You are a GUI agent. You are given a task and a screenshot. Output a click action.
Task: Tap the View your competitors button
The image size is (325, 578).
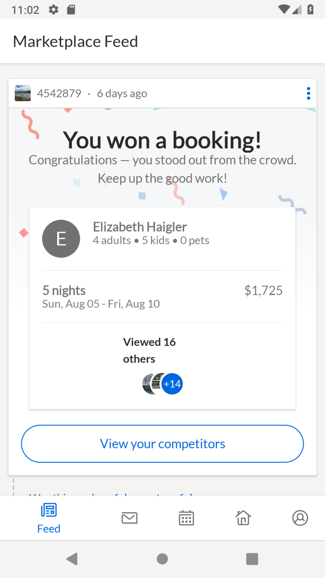162,444
